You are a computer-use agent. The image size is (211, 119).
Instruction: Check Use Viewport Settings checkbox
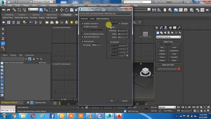click(85, 29)
